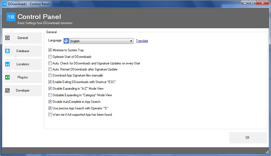
Task: Click the 'Control Panel' heading text
Action: click(x=39, y=17)
